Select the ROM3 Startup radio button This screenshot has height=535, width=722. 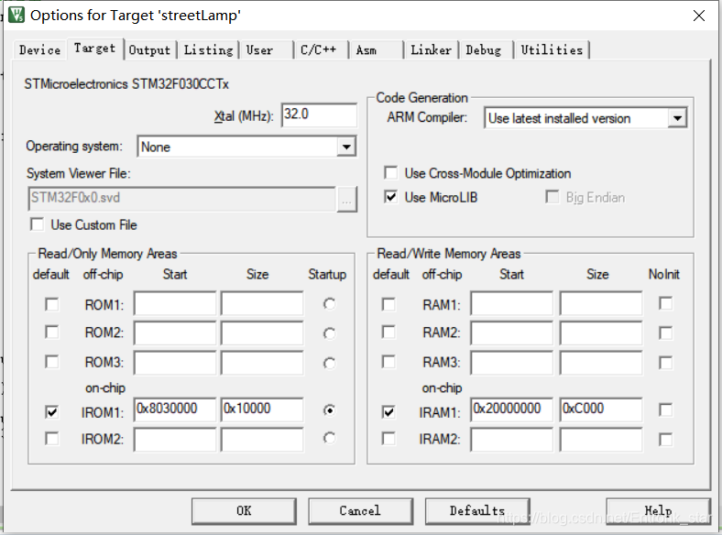coord(329,364)
